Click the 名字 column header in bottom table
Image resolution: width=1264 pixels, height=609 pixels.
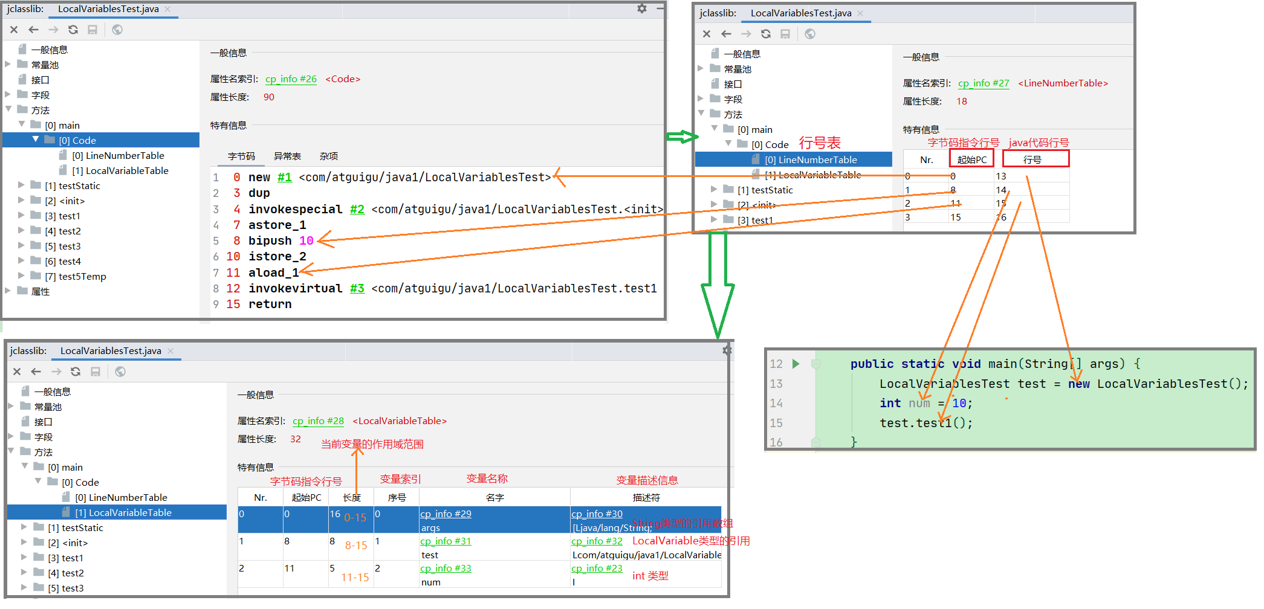click(x=494, y=498)
